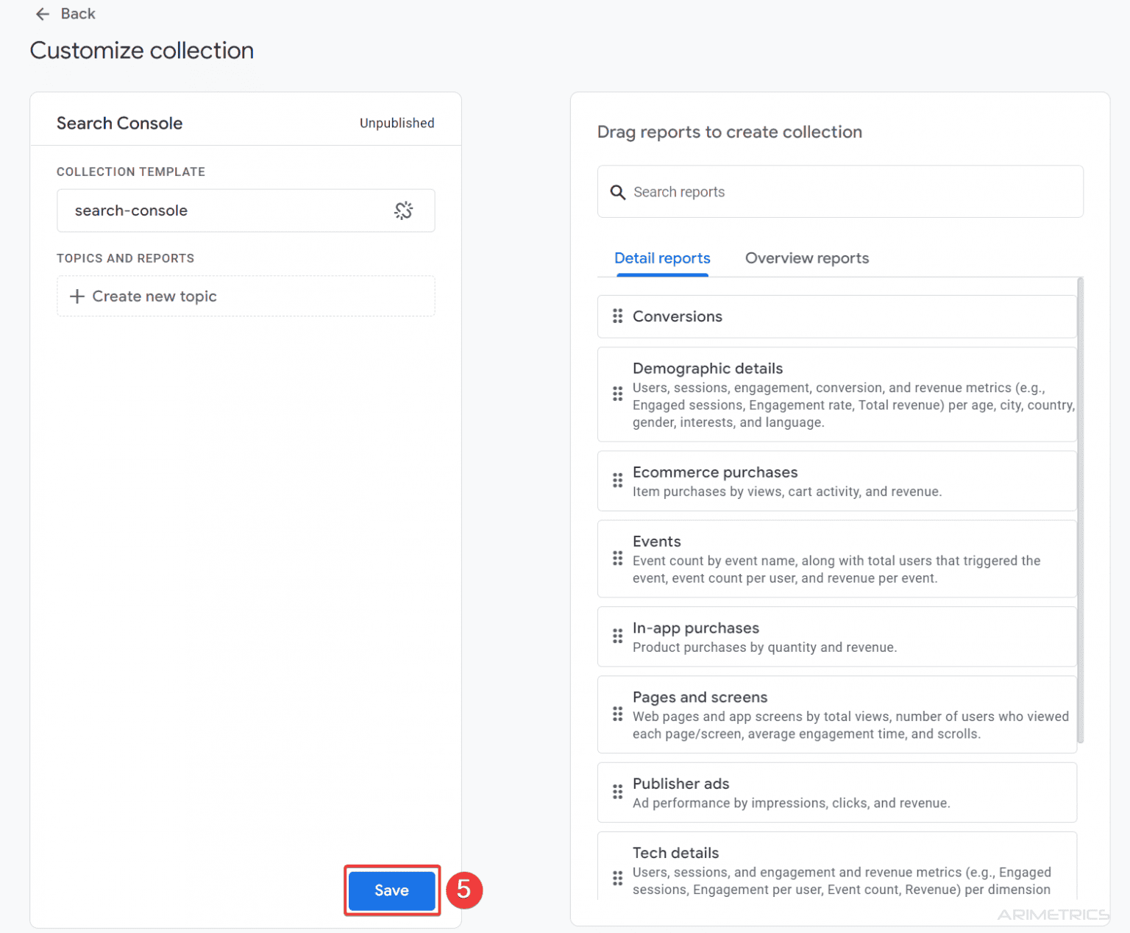
Task: Click the unlink template icon
Action: point(403,210)
